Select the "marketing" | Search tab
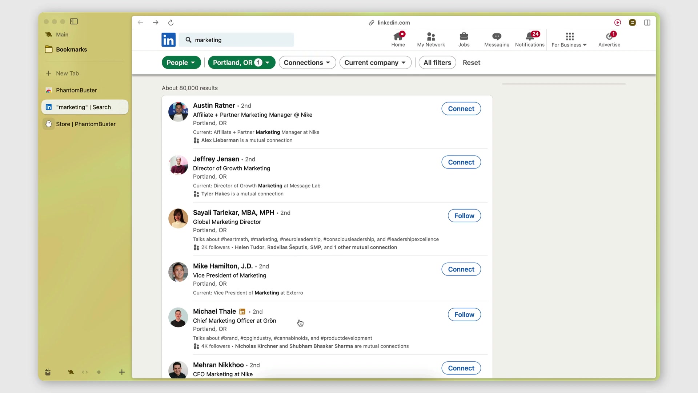This screenshot has height=393, width=698. click(x=85, y=107)
